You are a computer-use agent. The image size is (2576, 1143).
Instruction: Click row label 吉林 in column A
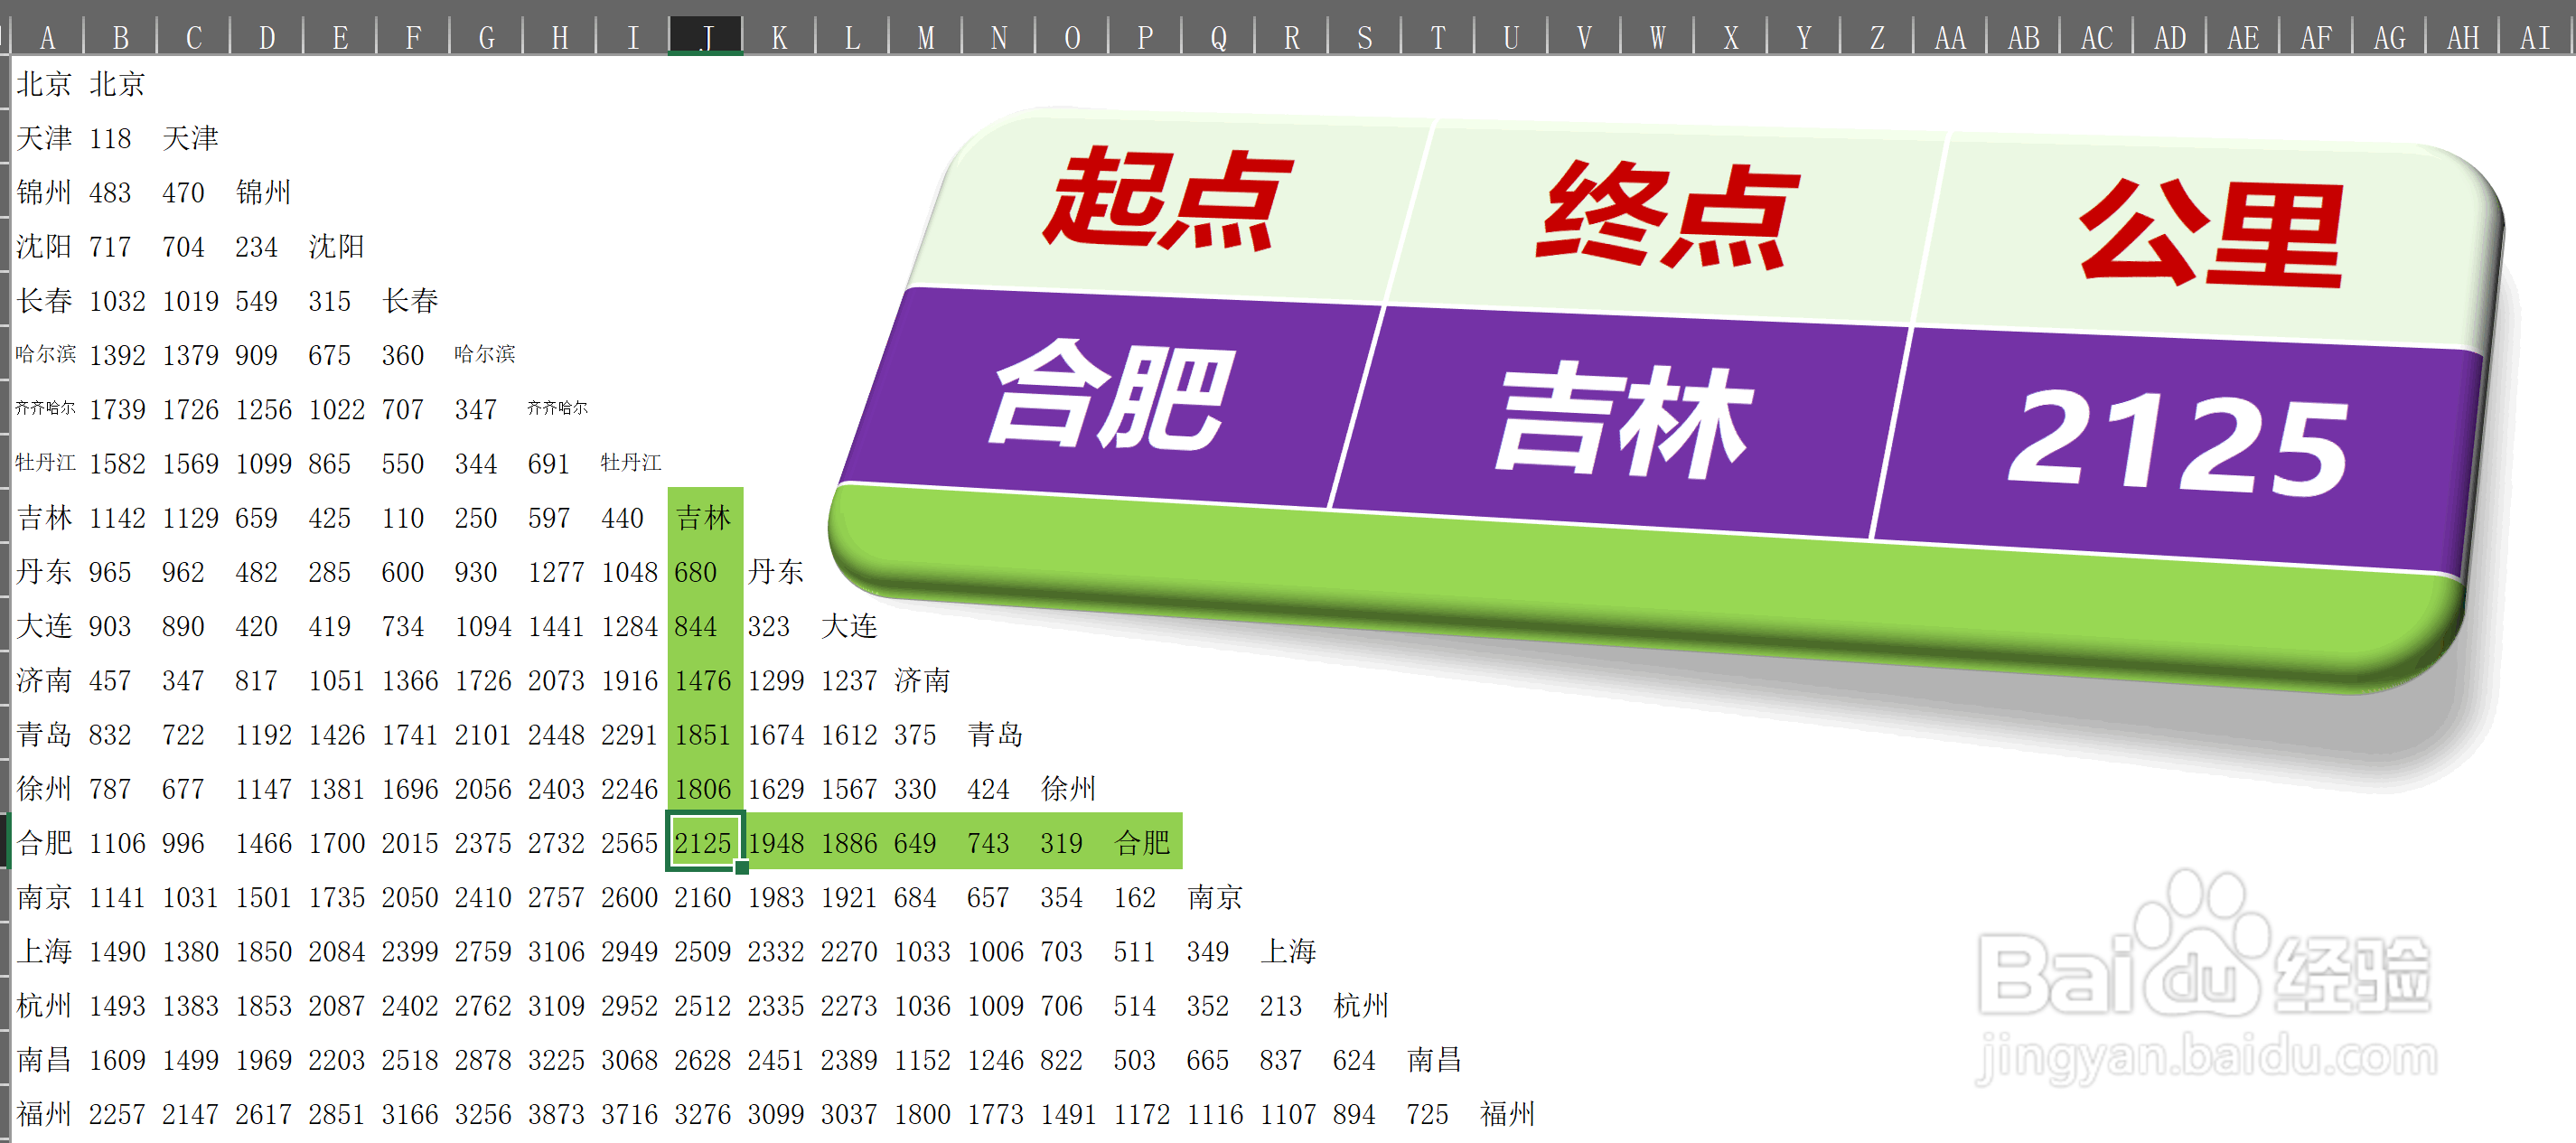[x=45, y=517]
